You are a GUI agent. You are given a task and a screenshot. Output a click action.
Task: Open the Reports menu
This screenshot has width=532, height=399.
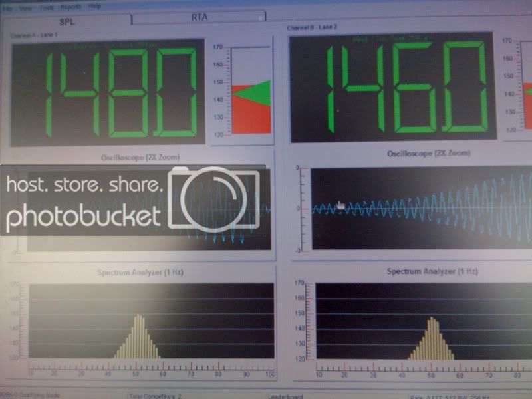(x=71, y=7)
